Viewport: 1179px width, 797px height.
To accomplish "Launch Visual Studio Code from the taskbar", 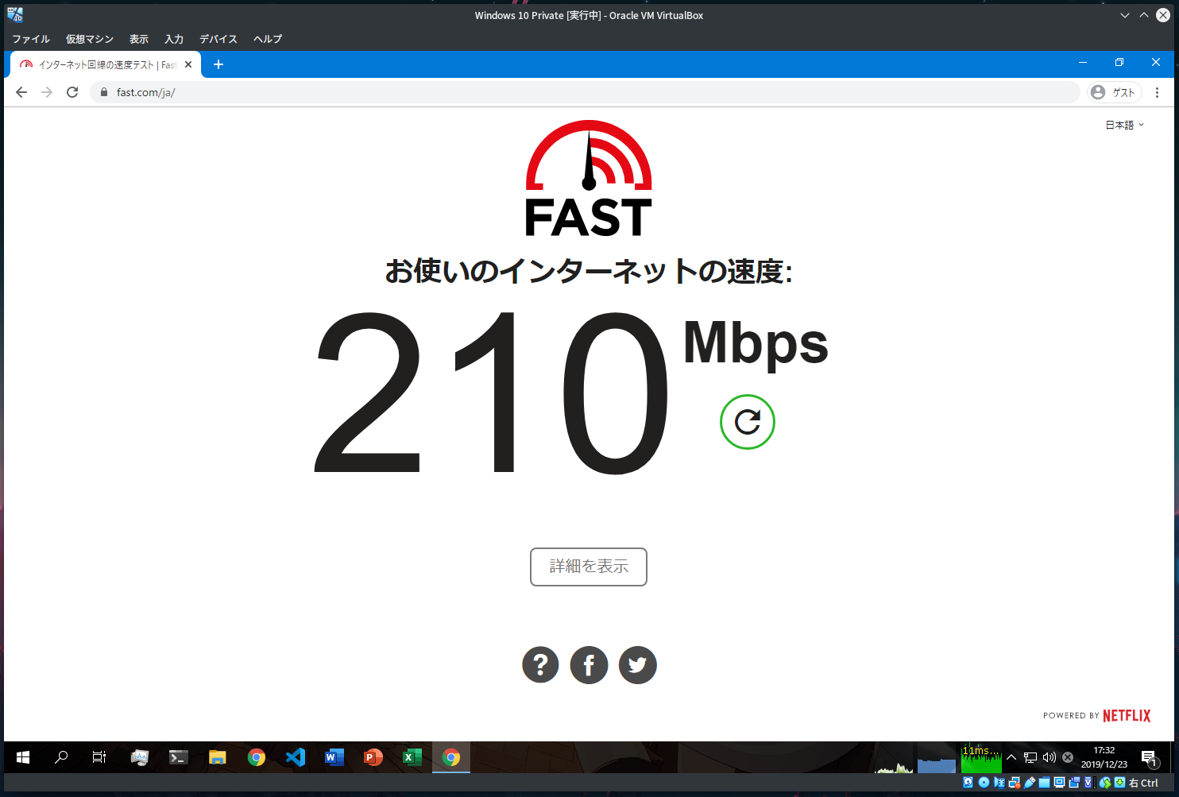I will coord(295,757).
